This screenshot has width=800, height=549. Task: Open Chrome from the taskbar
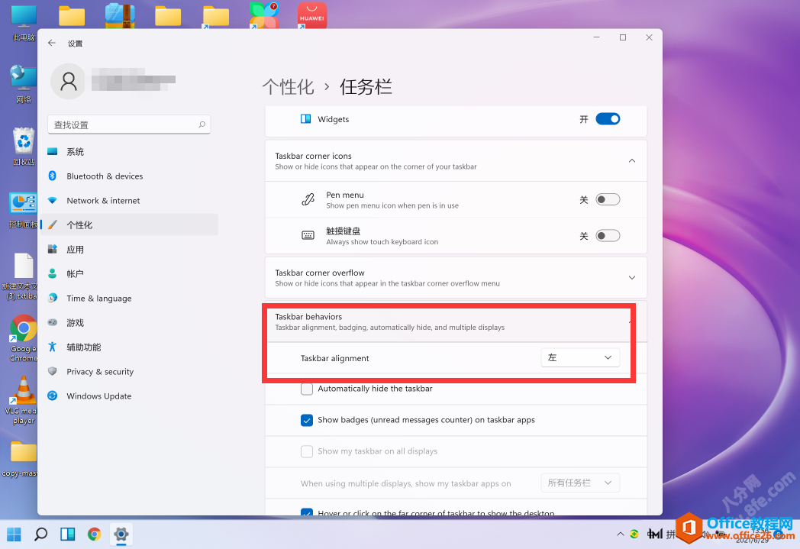(94, 534)
